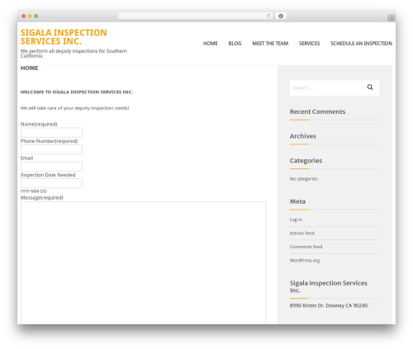This screenshot has width=413, height=349.
Task: Open the SERVICES menu item
Action: (309, 44)
